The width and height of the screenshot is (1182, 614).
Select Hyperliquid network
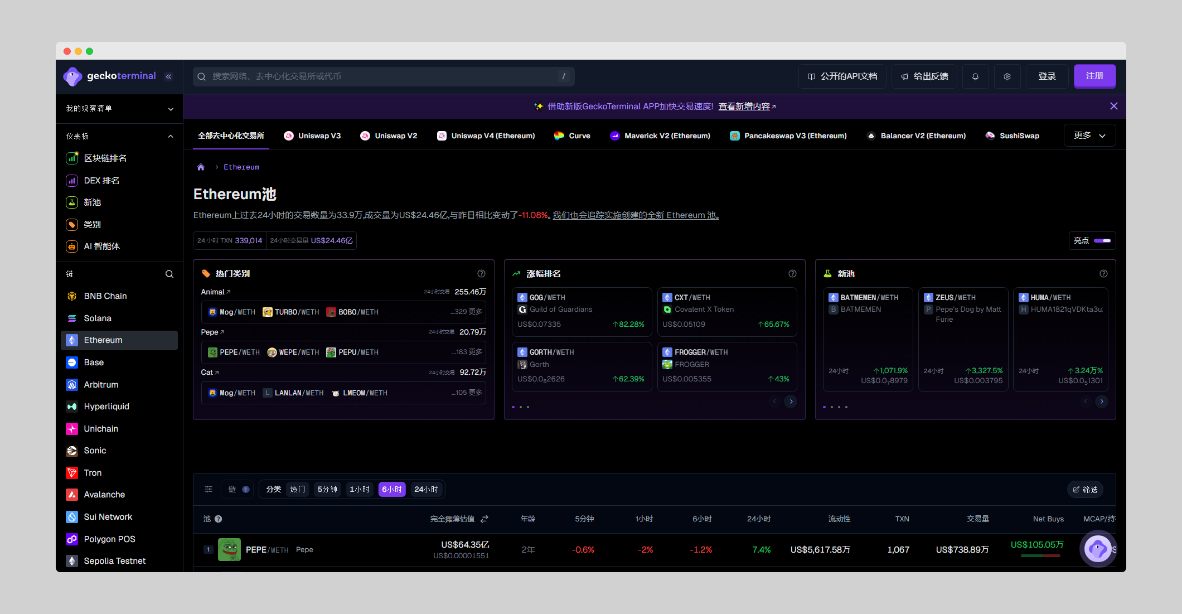(119, 407)
